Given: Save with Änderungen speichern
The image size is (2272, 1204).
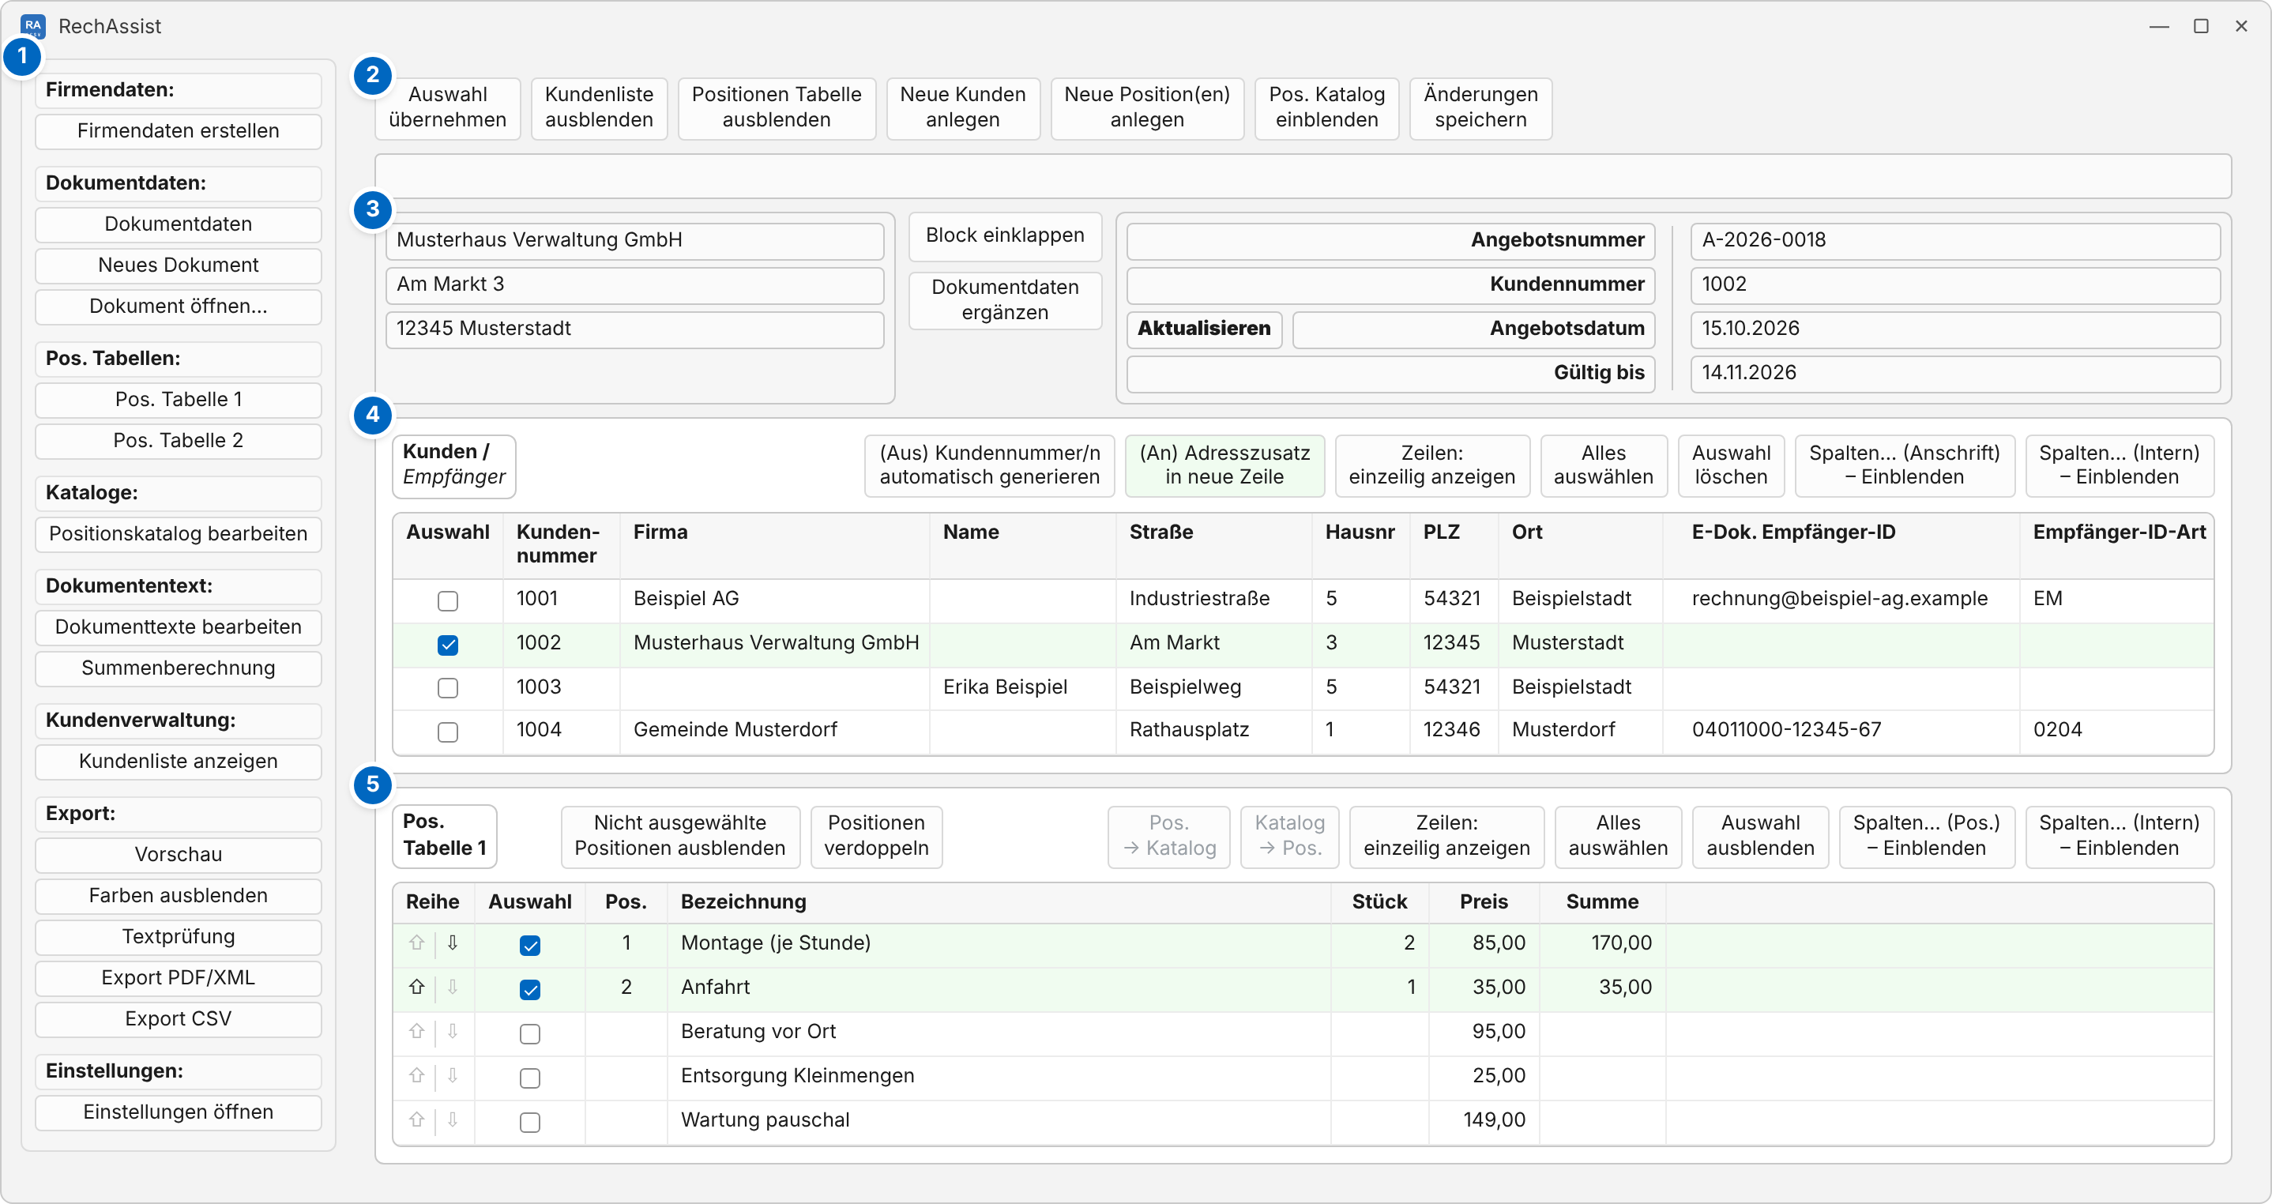Looking at the screenshot, I should coord(1480,107).
